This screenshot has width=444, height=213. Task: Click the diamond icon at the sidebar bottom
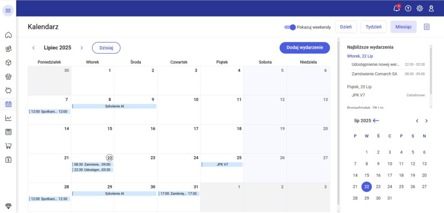(8, 206)
